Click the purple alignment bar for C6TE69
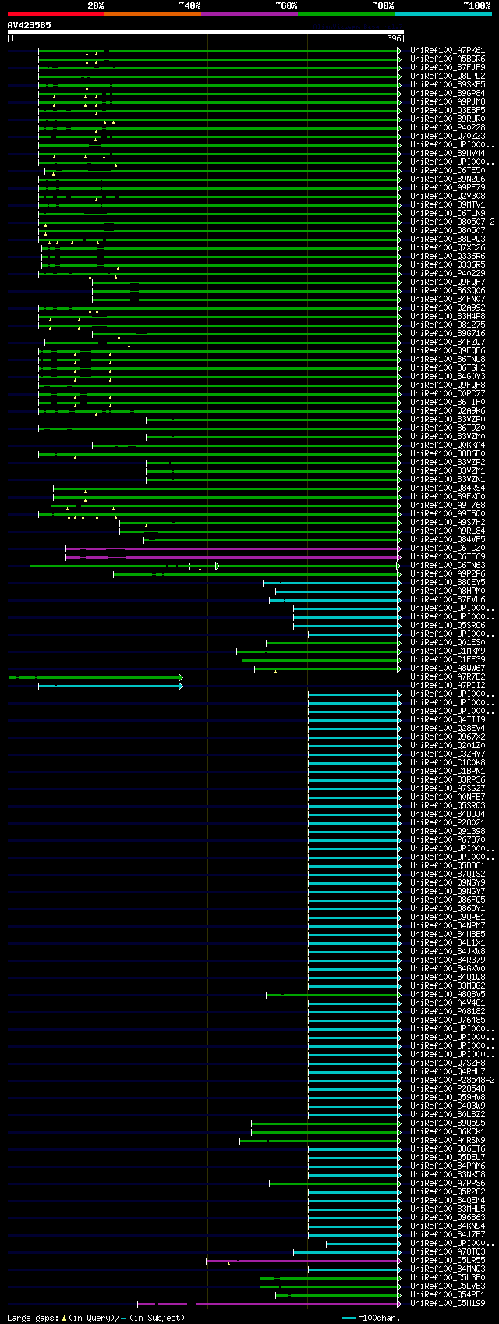Viewport: 499px width, 1324px height. coord(233,557)
